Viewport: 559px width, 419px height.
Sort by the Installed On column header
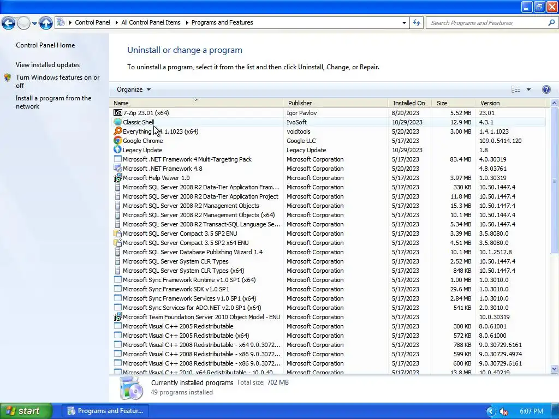click(409, 103)
